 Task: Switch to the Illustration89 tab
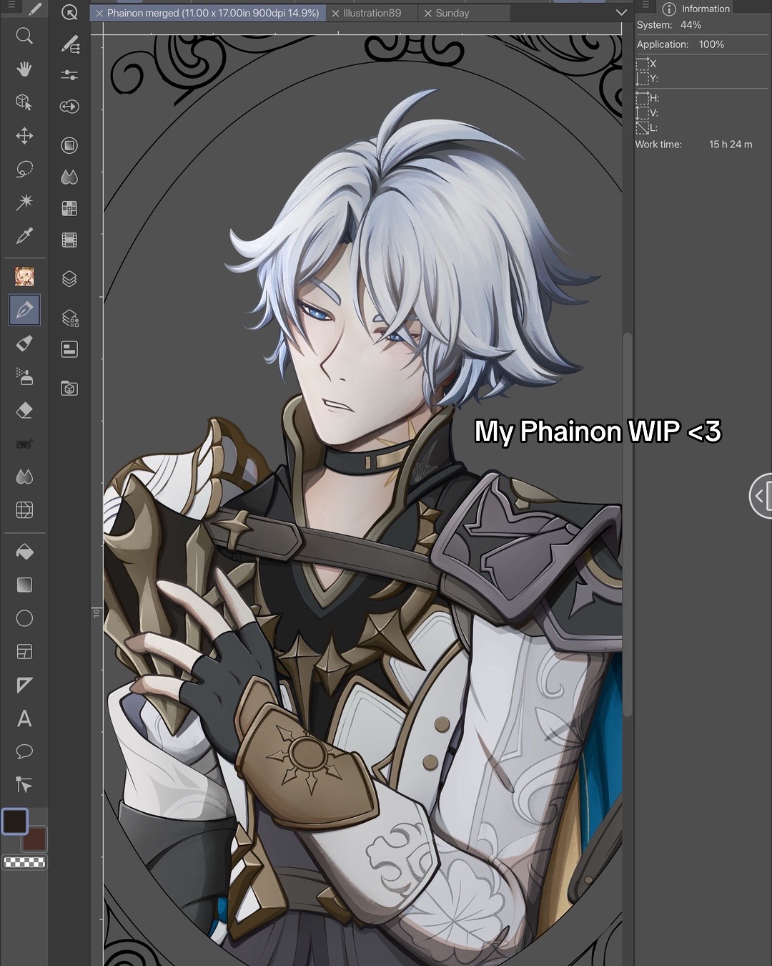point(372,13)
